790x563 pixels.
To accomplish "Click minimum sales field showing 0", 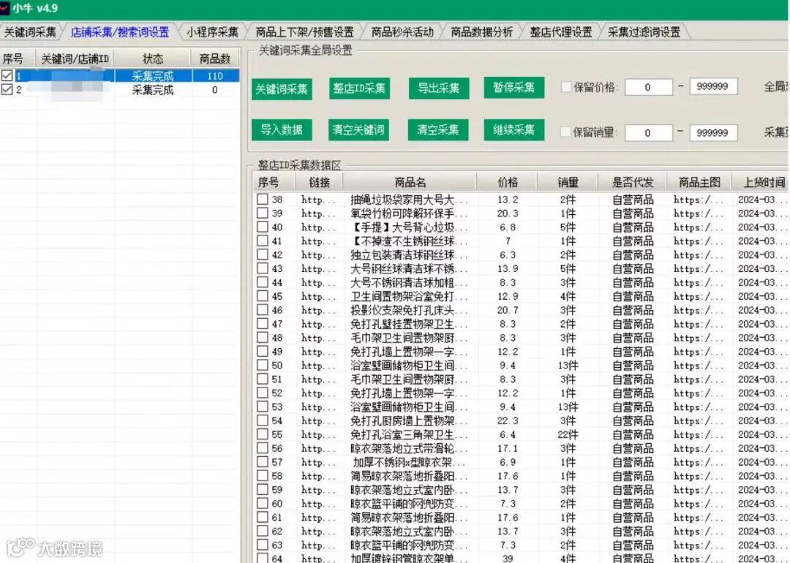I will point(648,132).
